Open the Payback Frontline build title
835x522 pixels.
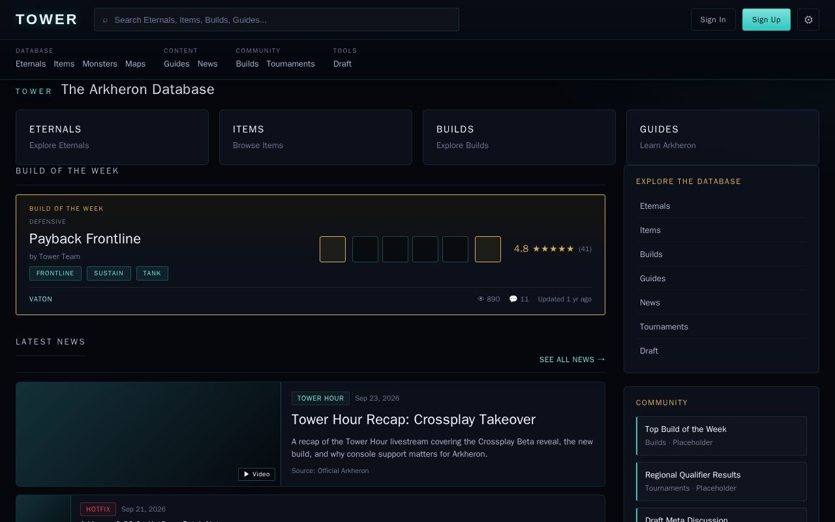[85, 239]
